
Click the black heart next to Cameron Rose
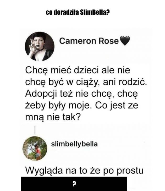click(125, 41)
